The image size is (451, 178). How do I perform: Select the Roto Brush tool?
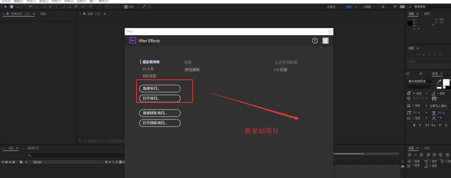[83, 6]
